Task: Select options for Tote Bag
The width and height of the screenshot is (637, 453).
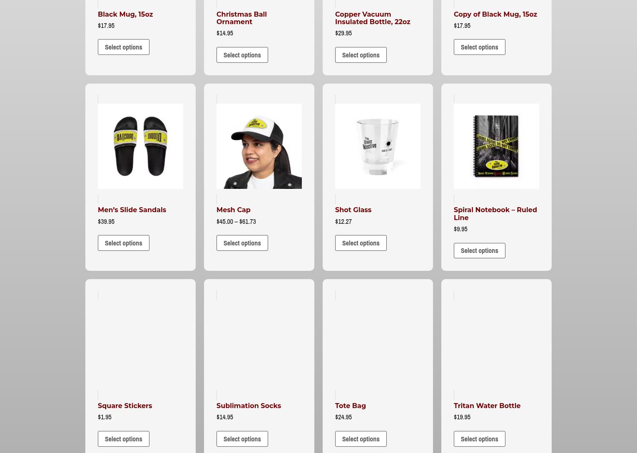Action: tap(361, 439)
